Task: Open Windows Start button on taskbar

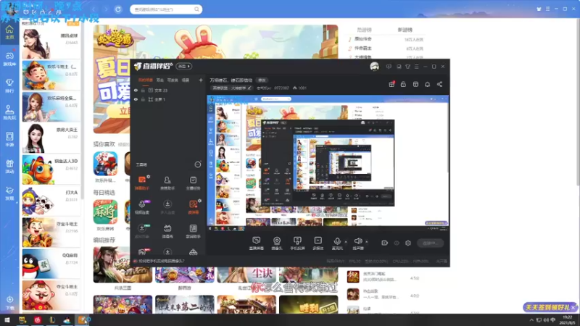Action: coord(7,320)
